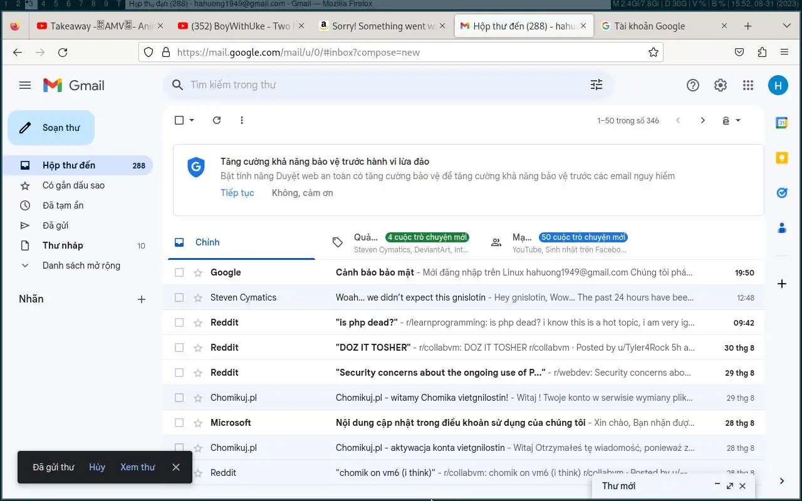Switch to the Mạng xã hội tab
Image resolution: width=802 pixels, height=501 pixels.
click(561, 242)
